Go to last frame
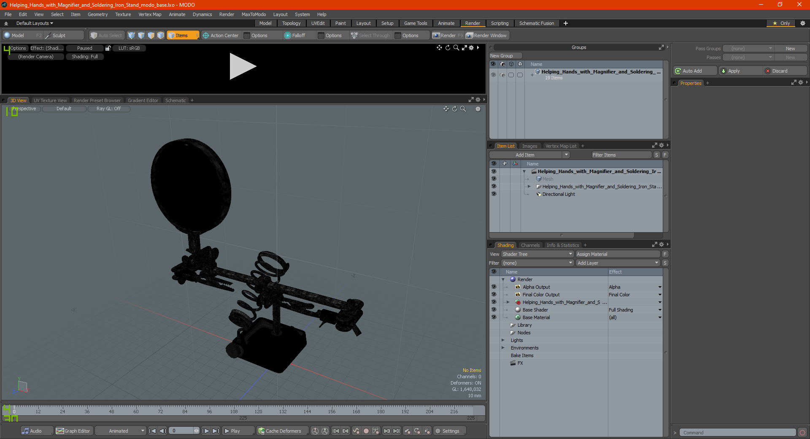The image size is (810, 439). click(216, 431)
